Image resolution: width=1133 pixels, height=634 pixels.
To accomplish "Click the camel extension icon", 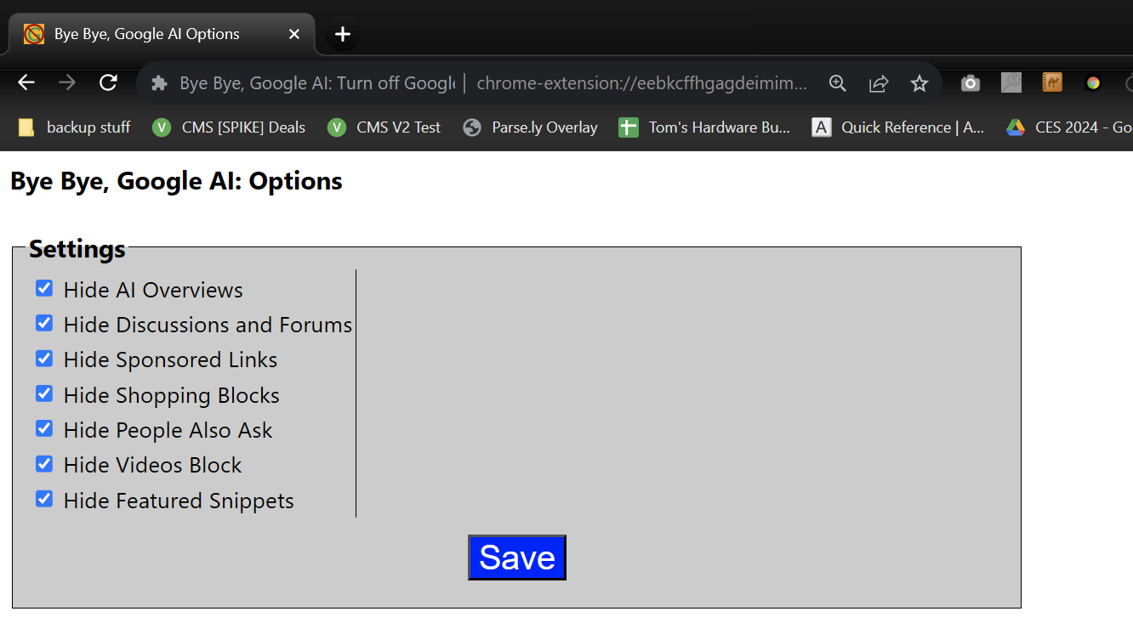I will pyautogui.click(x=1052, y=82).
